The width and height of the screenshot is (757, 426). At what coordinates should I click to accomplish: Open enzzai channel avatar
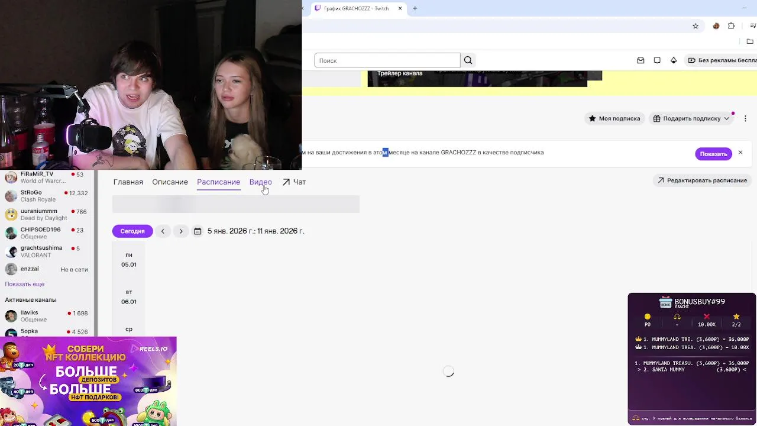(x=11, y=269)
